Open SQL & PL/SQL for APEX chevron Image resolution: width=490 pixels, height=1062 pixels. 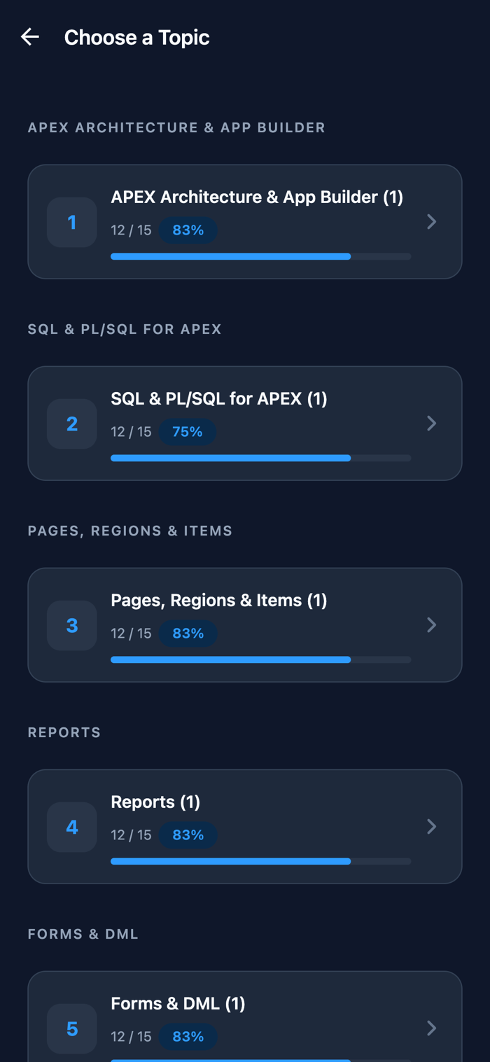(x=432, y=424)
